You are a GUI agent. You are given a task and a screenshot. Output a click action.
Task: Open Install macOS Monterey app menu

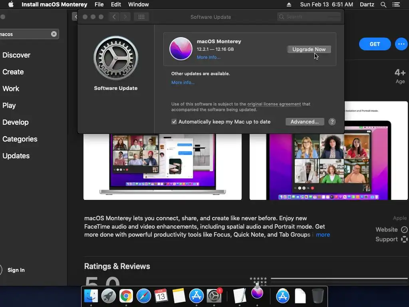click(54, 4)
